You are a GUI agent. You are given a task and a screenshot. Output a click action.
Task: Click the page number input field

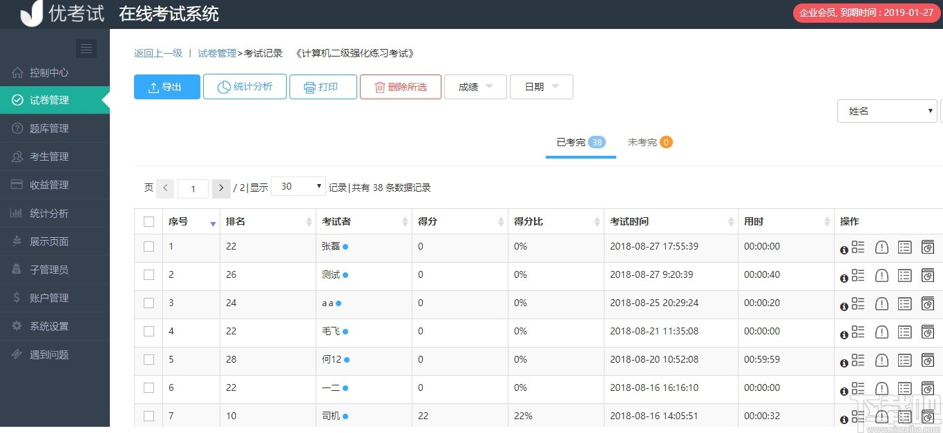click(193, 188)
